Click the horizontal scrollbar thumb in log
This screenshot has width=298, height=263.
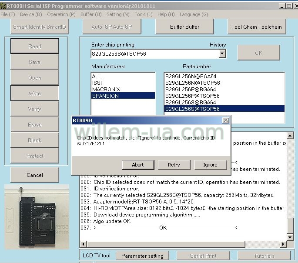pos(166,244)
